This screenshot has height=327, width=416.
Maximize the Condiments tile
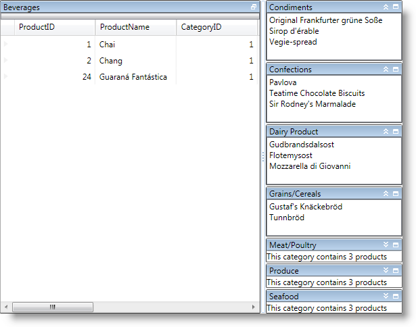[x=396, y=7]
